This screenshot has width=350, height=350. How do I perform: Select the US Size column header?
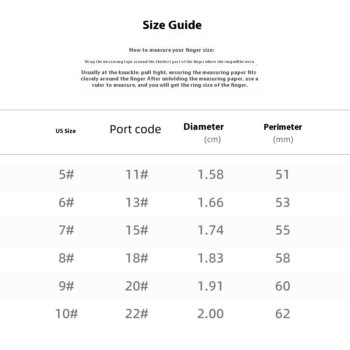click(x=65, y=131)
